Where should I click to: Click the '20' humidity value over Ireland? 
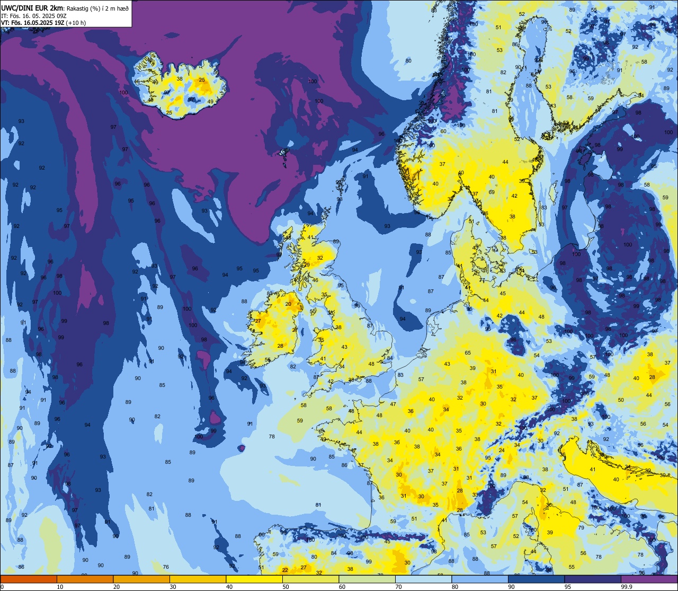pos(288,304)
